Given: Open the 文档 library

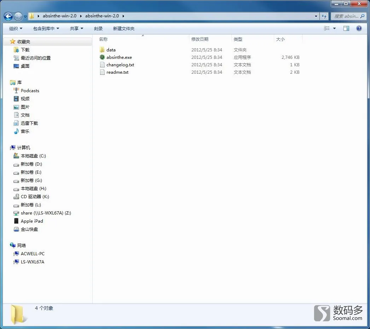Looking at the screenshot, I should coord(25,115).
